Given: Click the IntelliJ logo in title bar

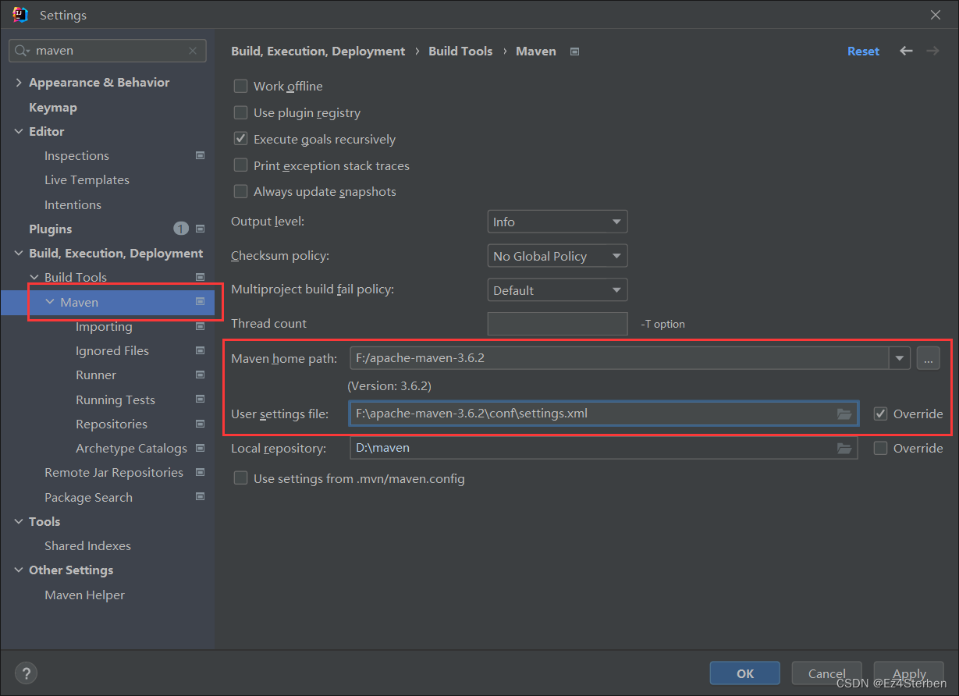Looking at the screenshot, I should [x=20, y=15].
